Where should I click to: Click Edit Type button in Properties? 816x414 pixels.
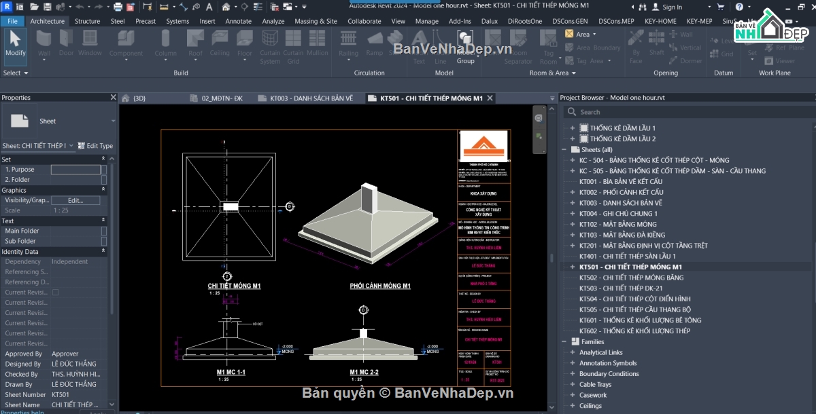pyautogui.click(x=95, y=146)
